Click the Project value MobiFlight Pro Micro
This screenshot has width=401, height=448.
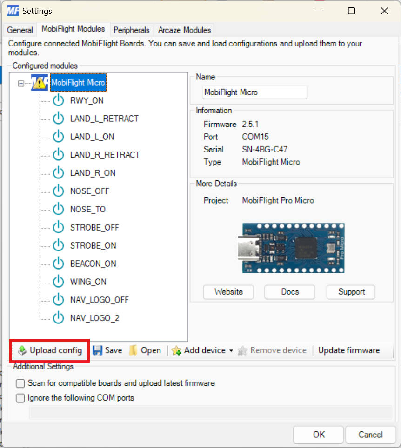tap(278, 200)
